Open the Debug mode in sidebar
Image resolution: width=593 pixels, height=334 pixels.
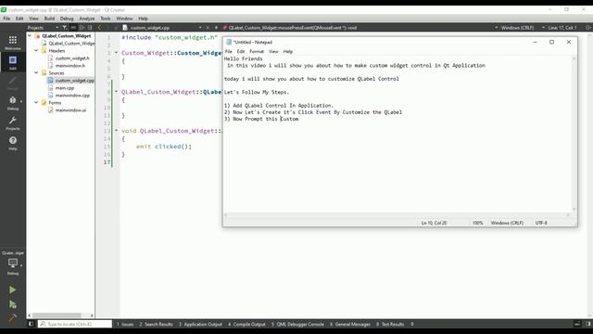coord(12,103)
